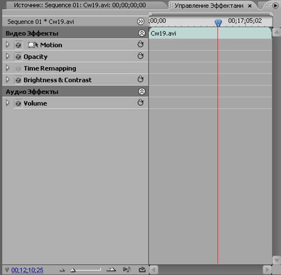The image size is (281, 275).
Task: Toggle the Time Remapping effect
Action: 18,68
